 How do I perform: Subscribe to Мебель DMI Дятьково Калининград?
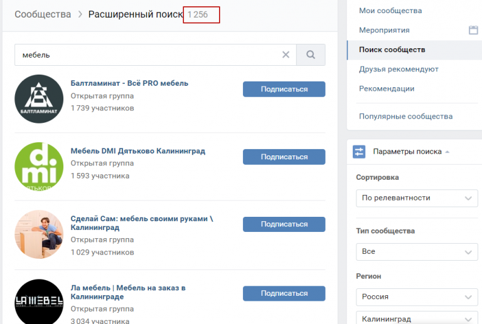point(284,157)
